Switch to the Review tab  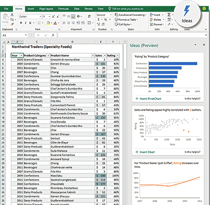click(x=88, y=9)
